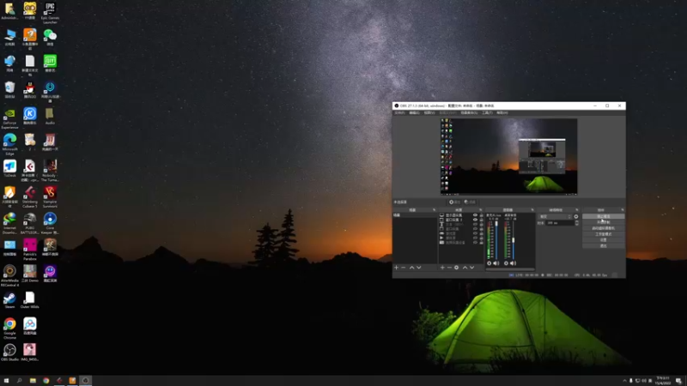Screen dimensions: 687x386
Task: Remove the selected scene with minus icon
Action: 404,268
